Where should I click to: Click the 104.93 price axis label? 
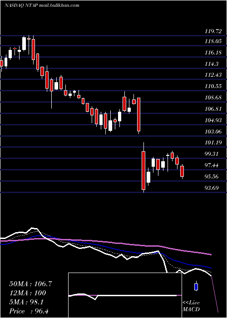click(x=213, y=120)
